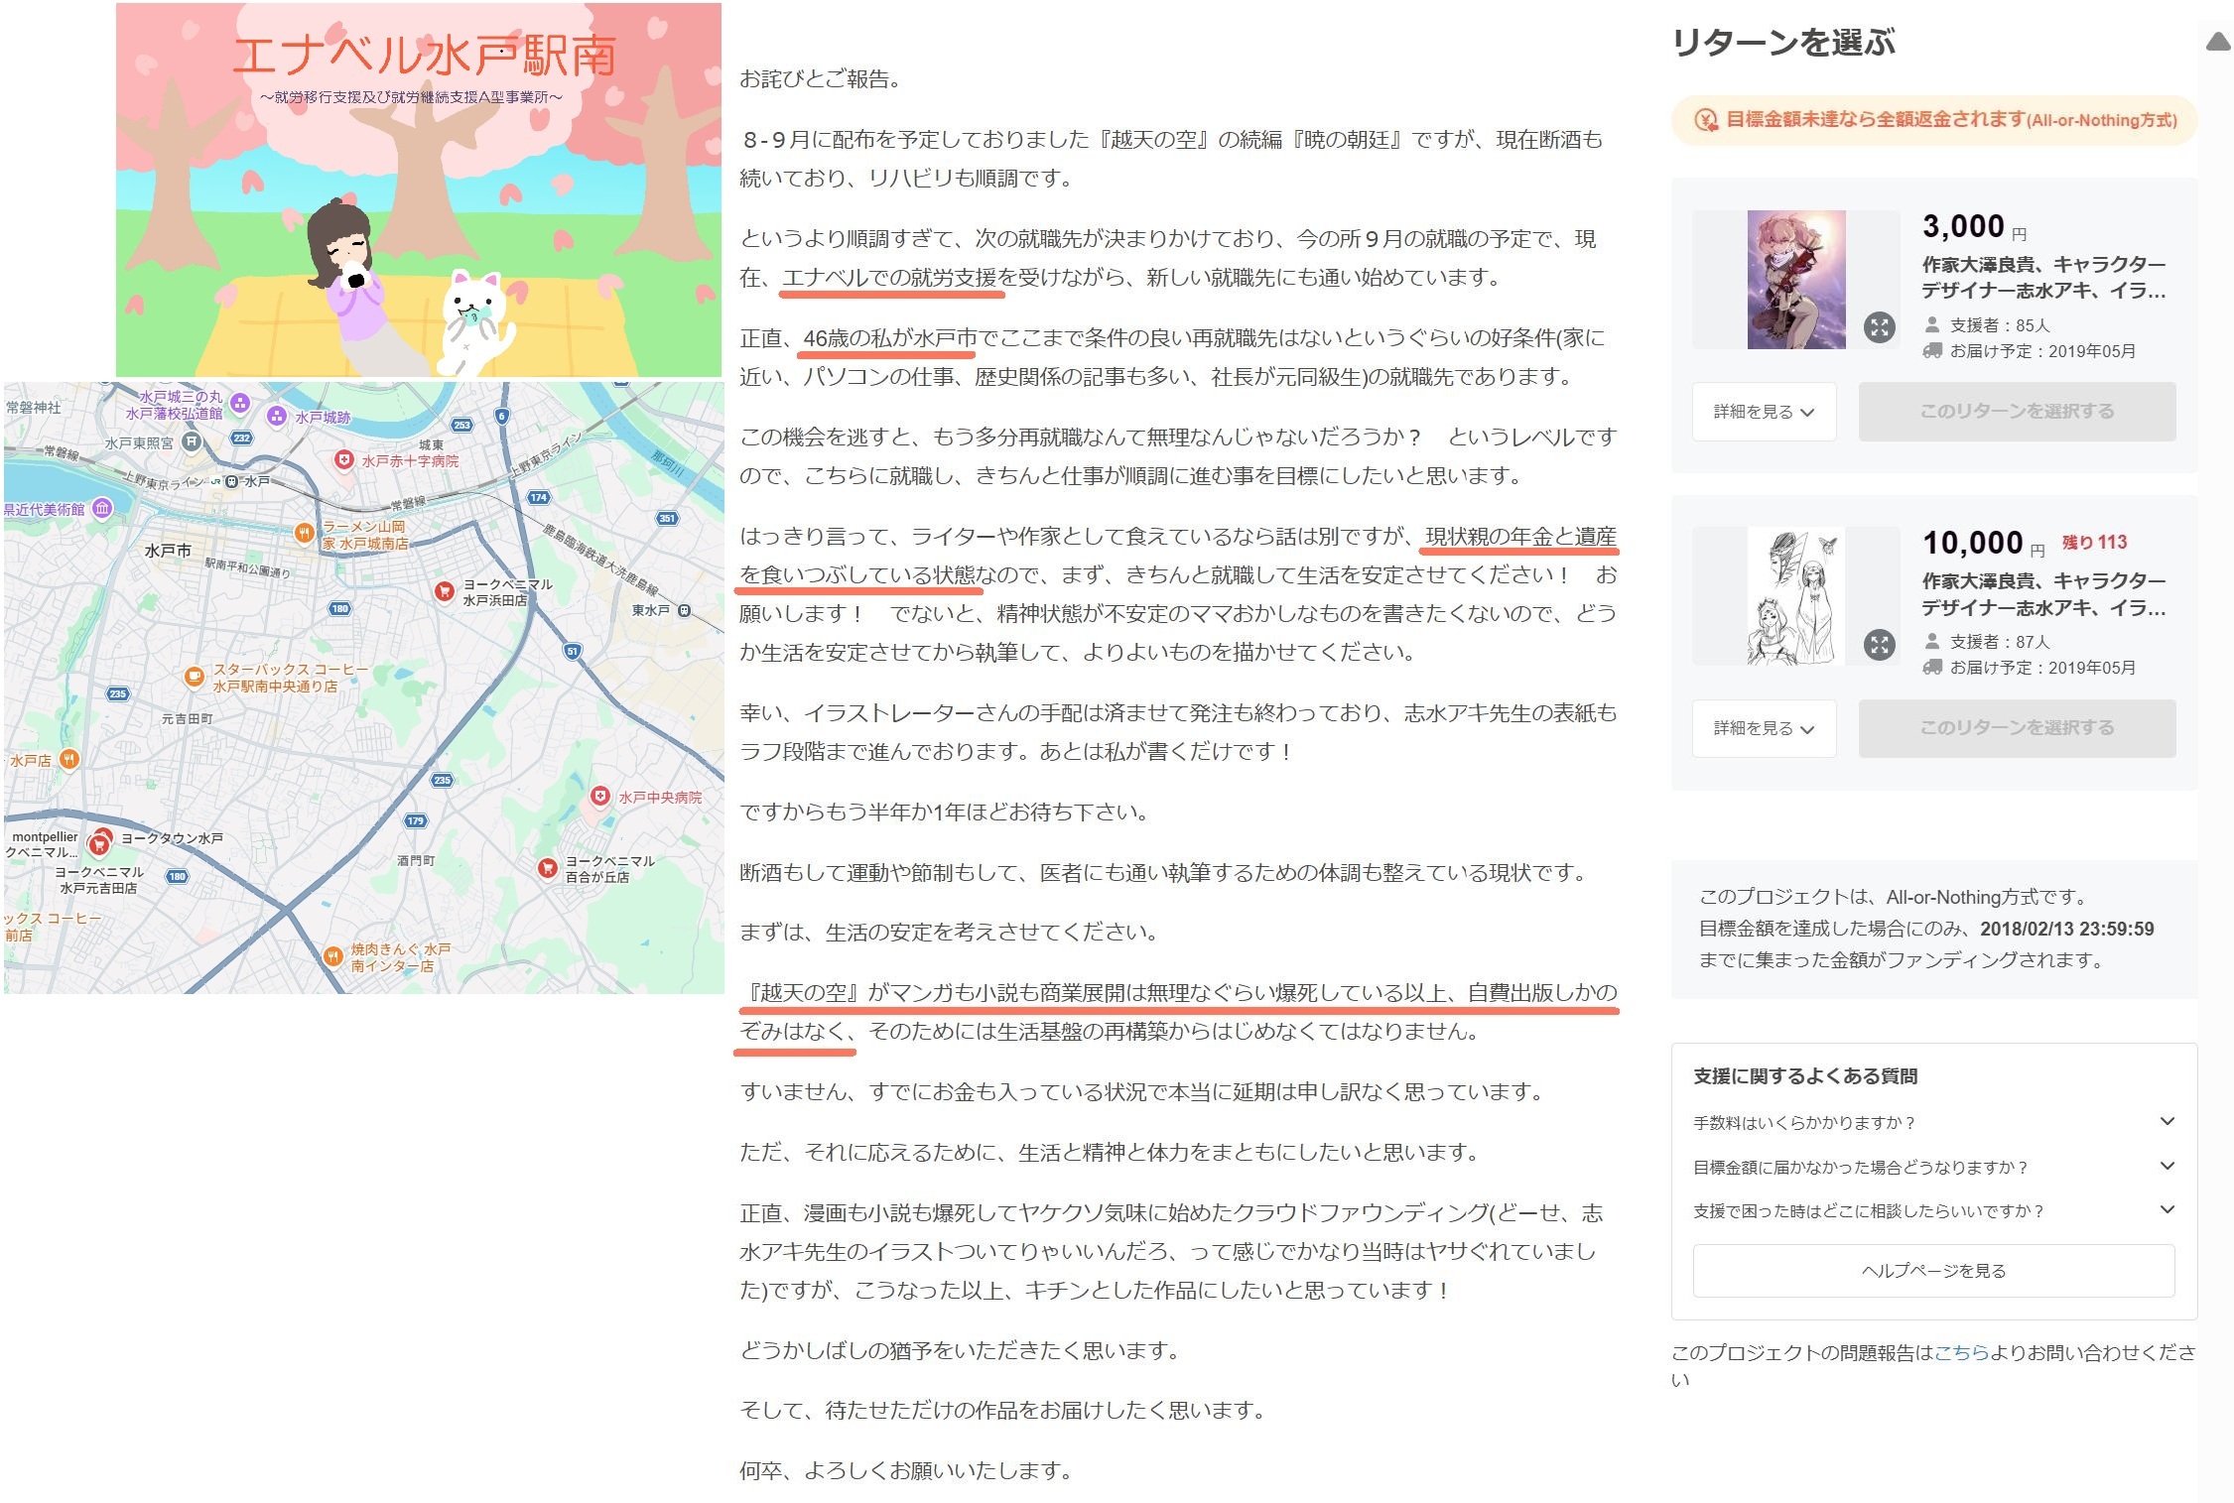The image size is (2234, 1503).
Task: Select the 水戸東照宮 shrine marker
Action: coord(192,441)
